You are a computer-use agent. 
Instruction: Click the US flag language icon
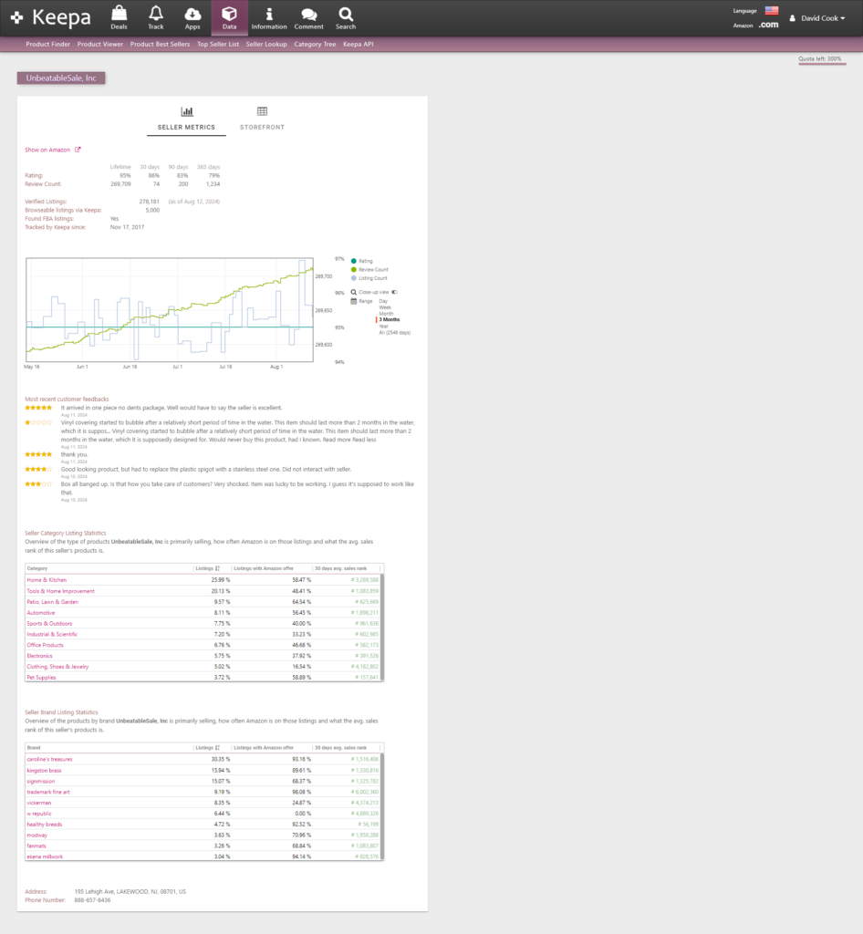pyautogui.click(x=772, y=10)
